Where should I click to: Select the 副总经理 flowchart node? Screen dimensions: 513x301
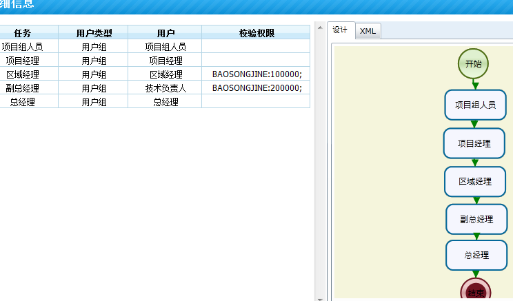click(476, 219)
